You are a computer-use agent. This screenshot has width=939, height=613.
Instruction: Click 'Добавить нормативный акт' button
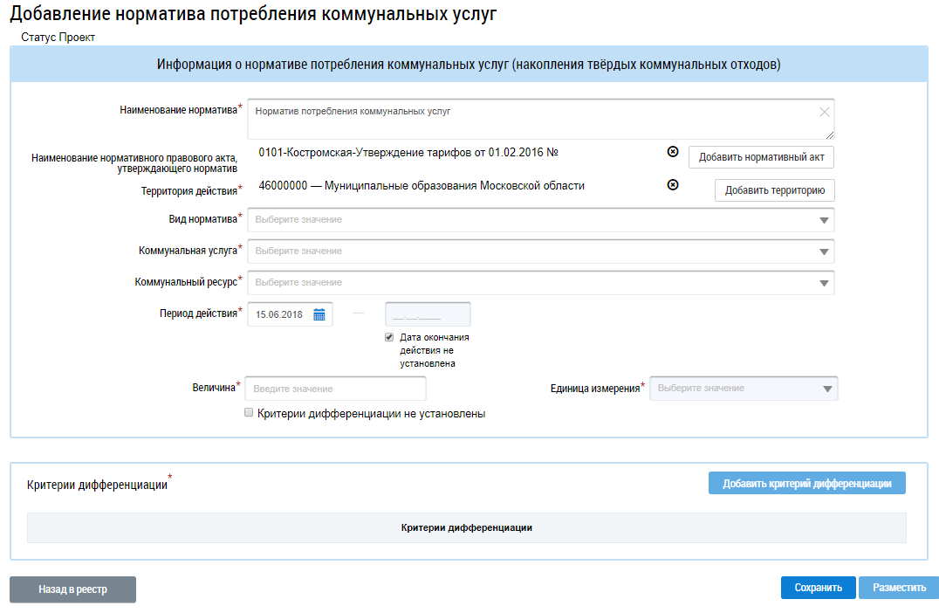coord(761,157)
